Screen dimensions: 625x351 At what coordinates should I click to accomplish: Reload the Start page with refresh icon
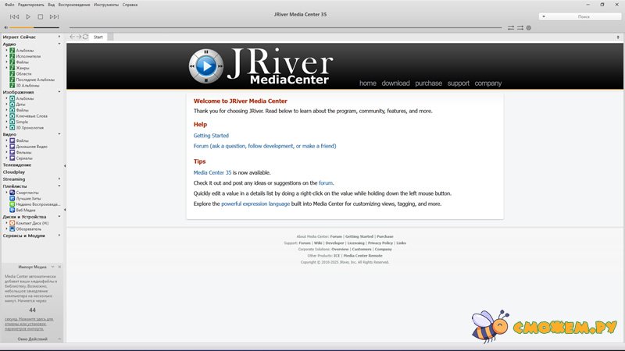coord(87,37)
